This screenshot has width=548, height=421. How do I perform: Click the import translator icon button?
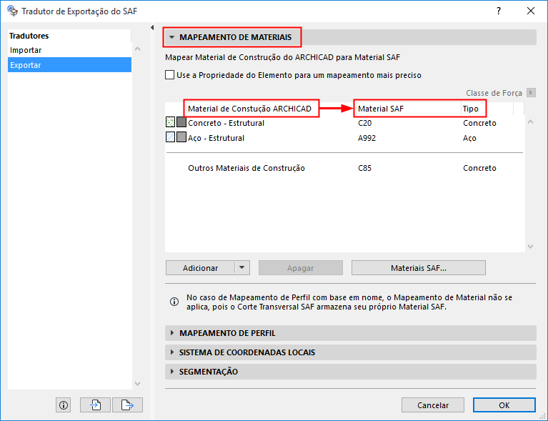tap(96, 405)
